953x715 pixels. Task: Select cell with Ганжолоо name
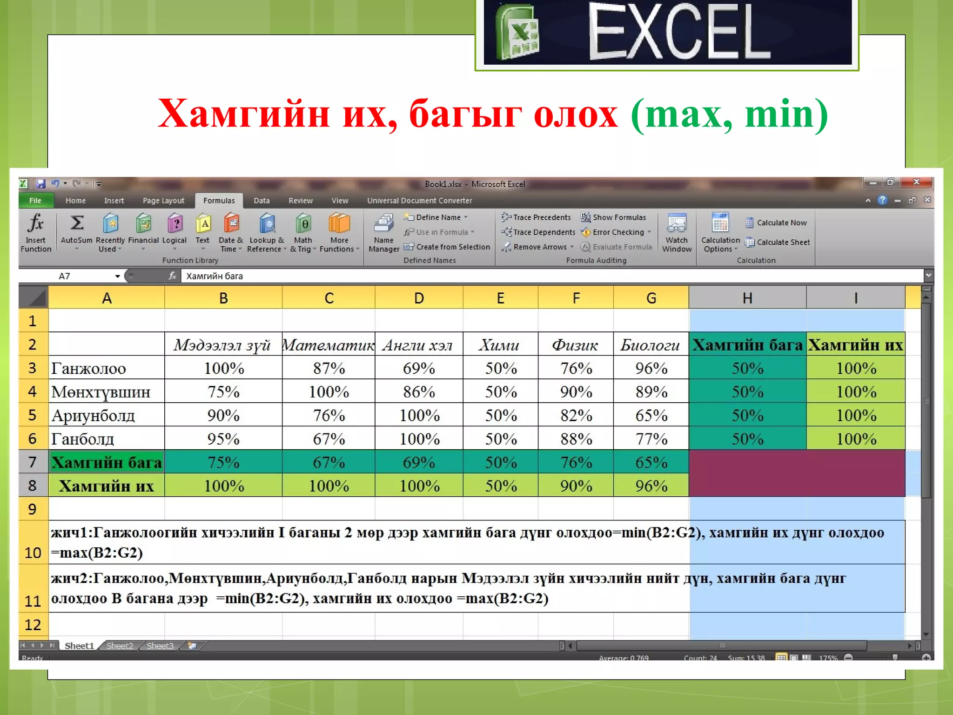tap(107, 368)
